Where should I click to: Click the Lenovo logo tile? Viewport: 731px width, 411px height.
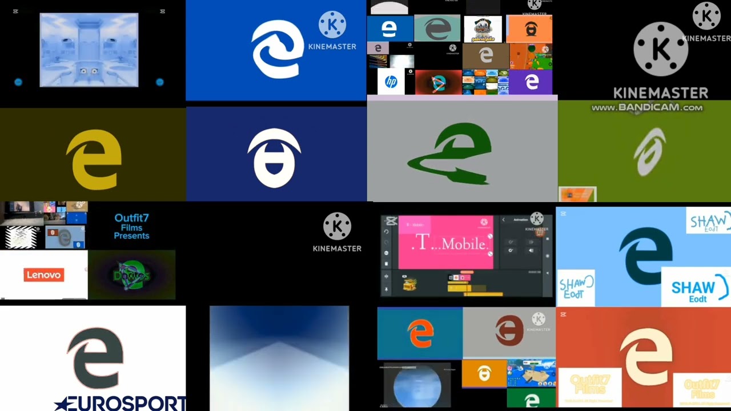pyautogui.click(x=43, y=275)
